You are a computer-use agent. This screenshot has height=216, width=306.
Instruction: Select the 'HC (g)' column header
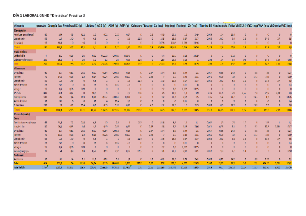click(78, 26)
